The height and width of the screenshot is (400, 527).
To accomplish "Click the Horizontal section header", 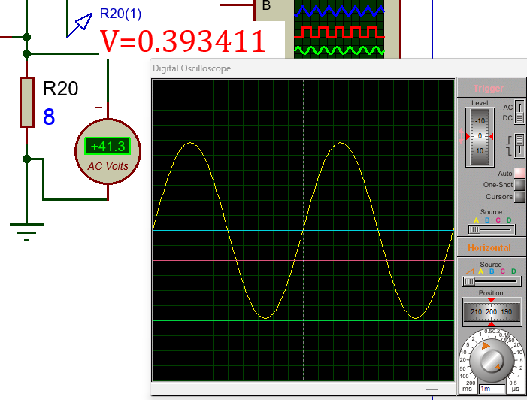I will (x=489, y=247).
